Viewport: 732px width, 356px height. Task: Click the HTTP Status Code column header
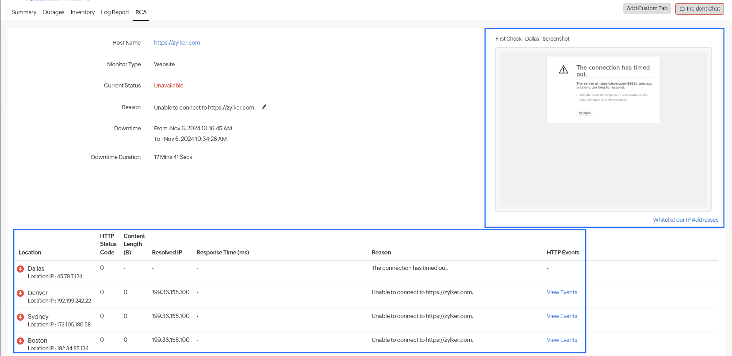click(x=108, y=244)
